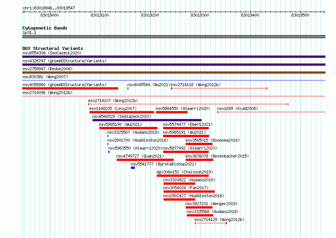Image resolution: width=336 pixels, height=238 pixels.
Task: Click the purple nsv6554308 variant bar
Action: [174, 57]
